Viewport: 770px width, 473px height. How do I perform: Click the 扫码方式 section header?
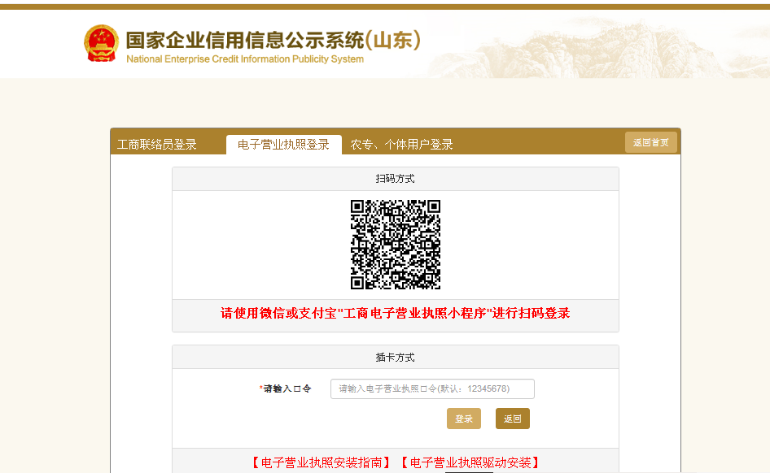click(396, 179)
